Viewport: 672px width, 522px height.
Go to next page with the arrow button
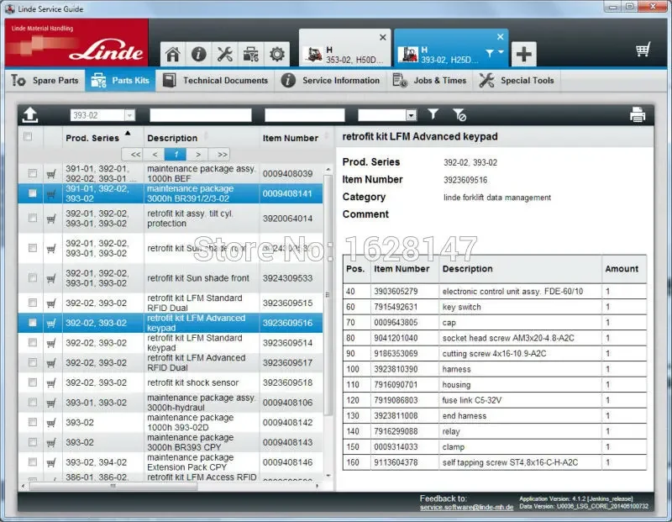pyautogui.click(x=198, y=155)
